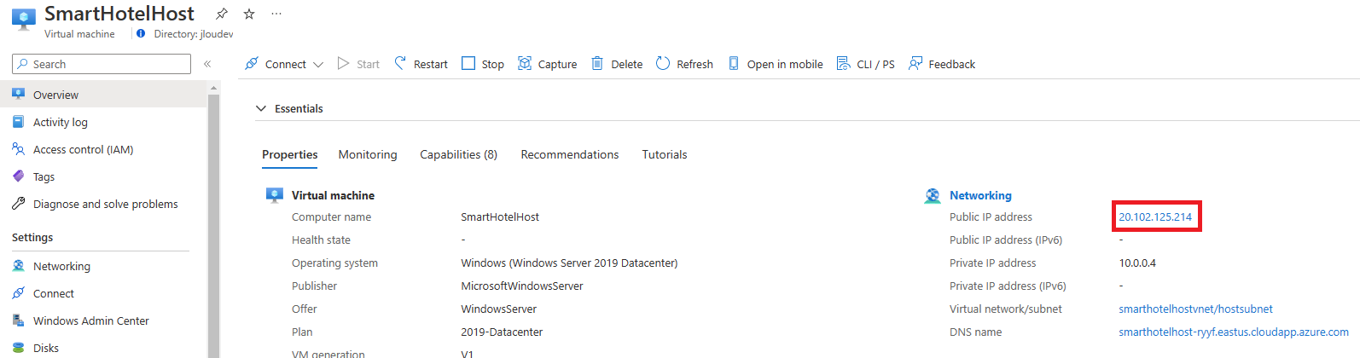Image resolution: width=1360 pixels, height=358 pixels.
Task: Click the Feedback icon
Action: [915, 64]
